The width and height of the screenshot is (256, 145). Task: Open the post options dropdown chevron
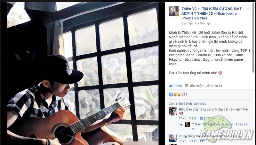tap(248, 9)
